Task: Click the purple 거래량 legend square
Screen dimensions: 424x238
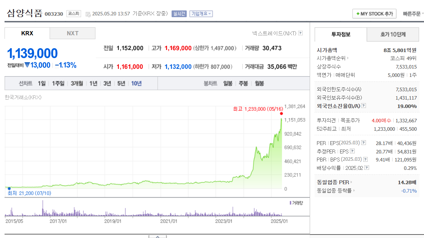Action: (290, 203)
